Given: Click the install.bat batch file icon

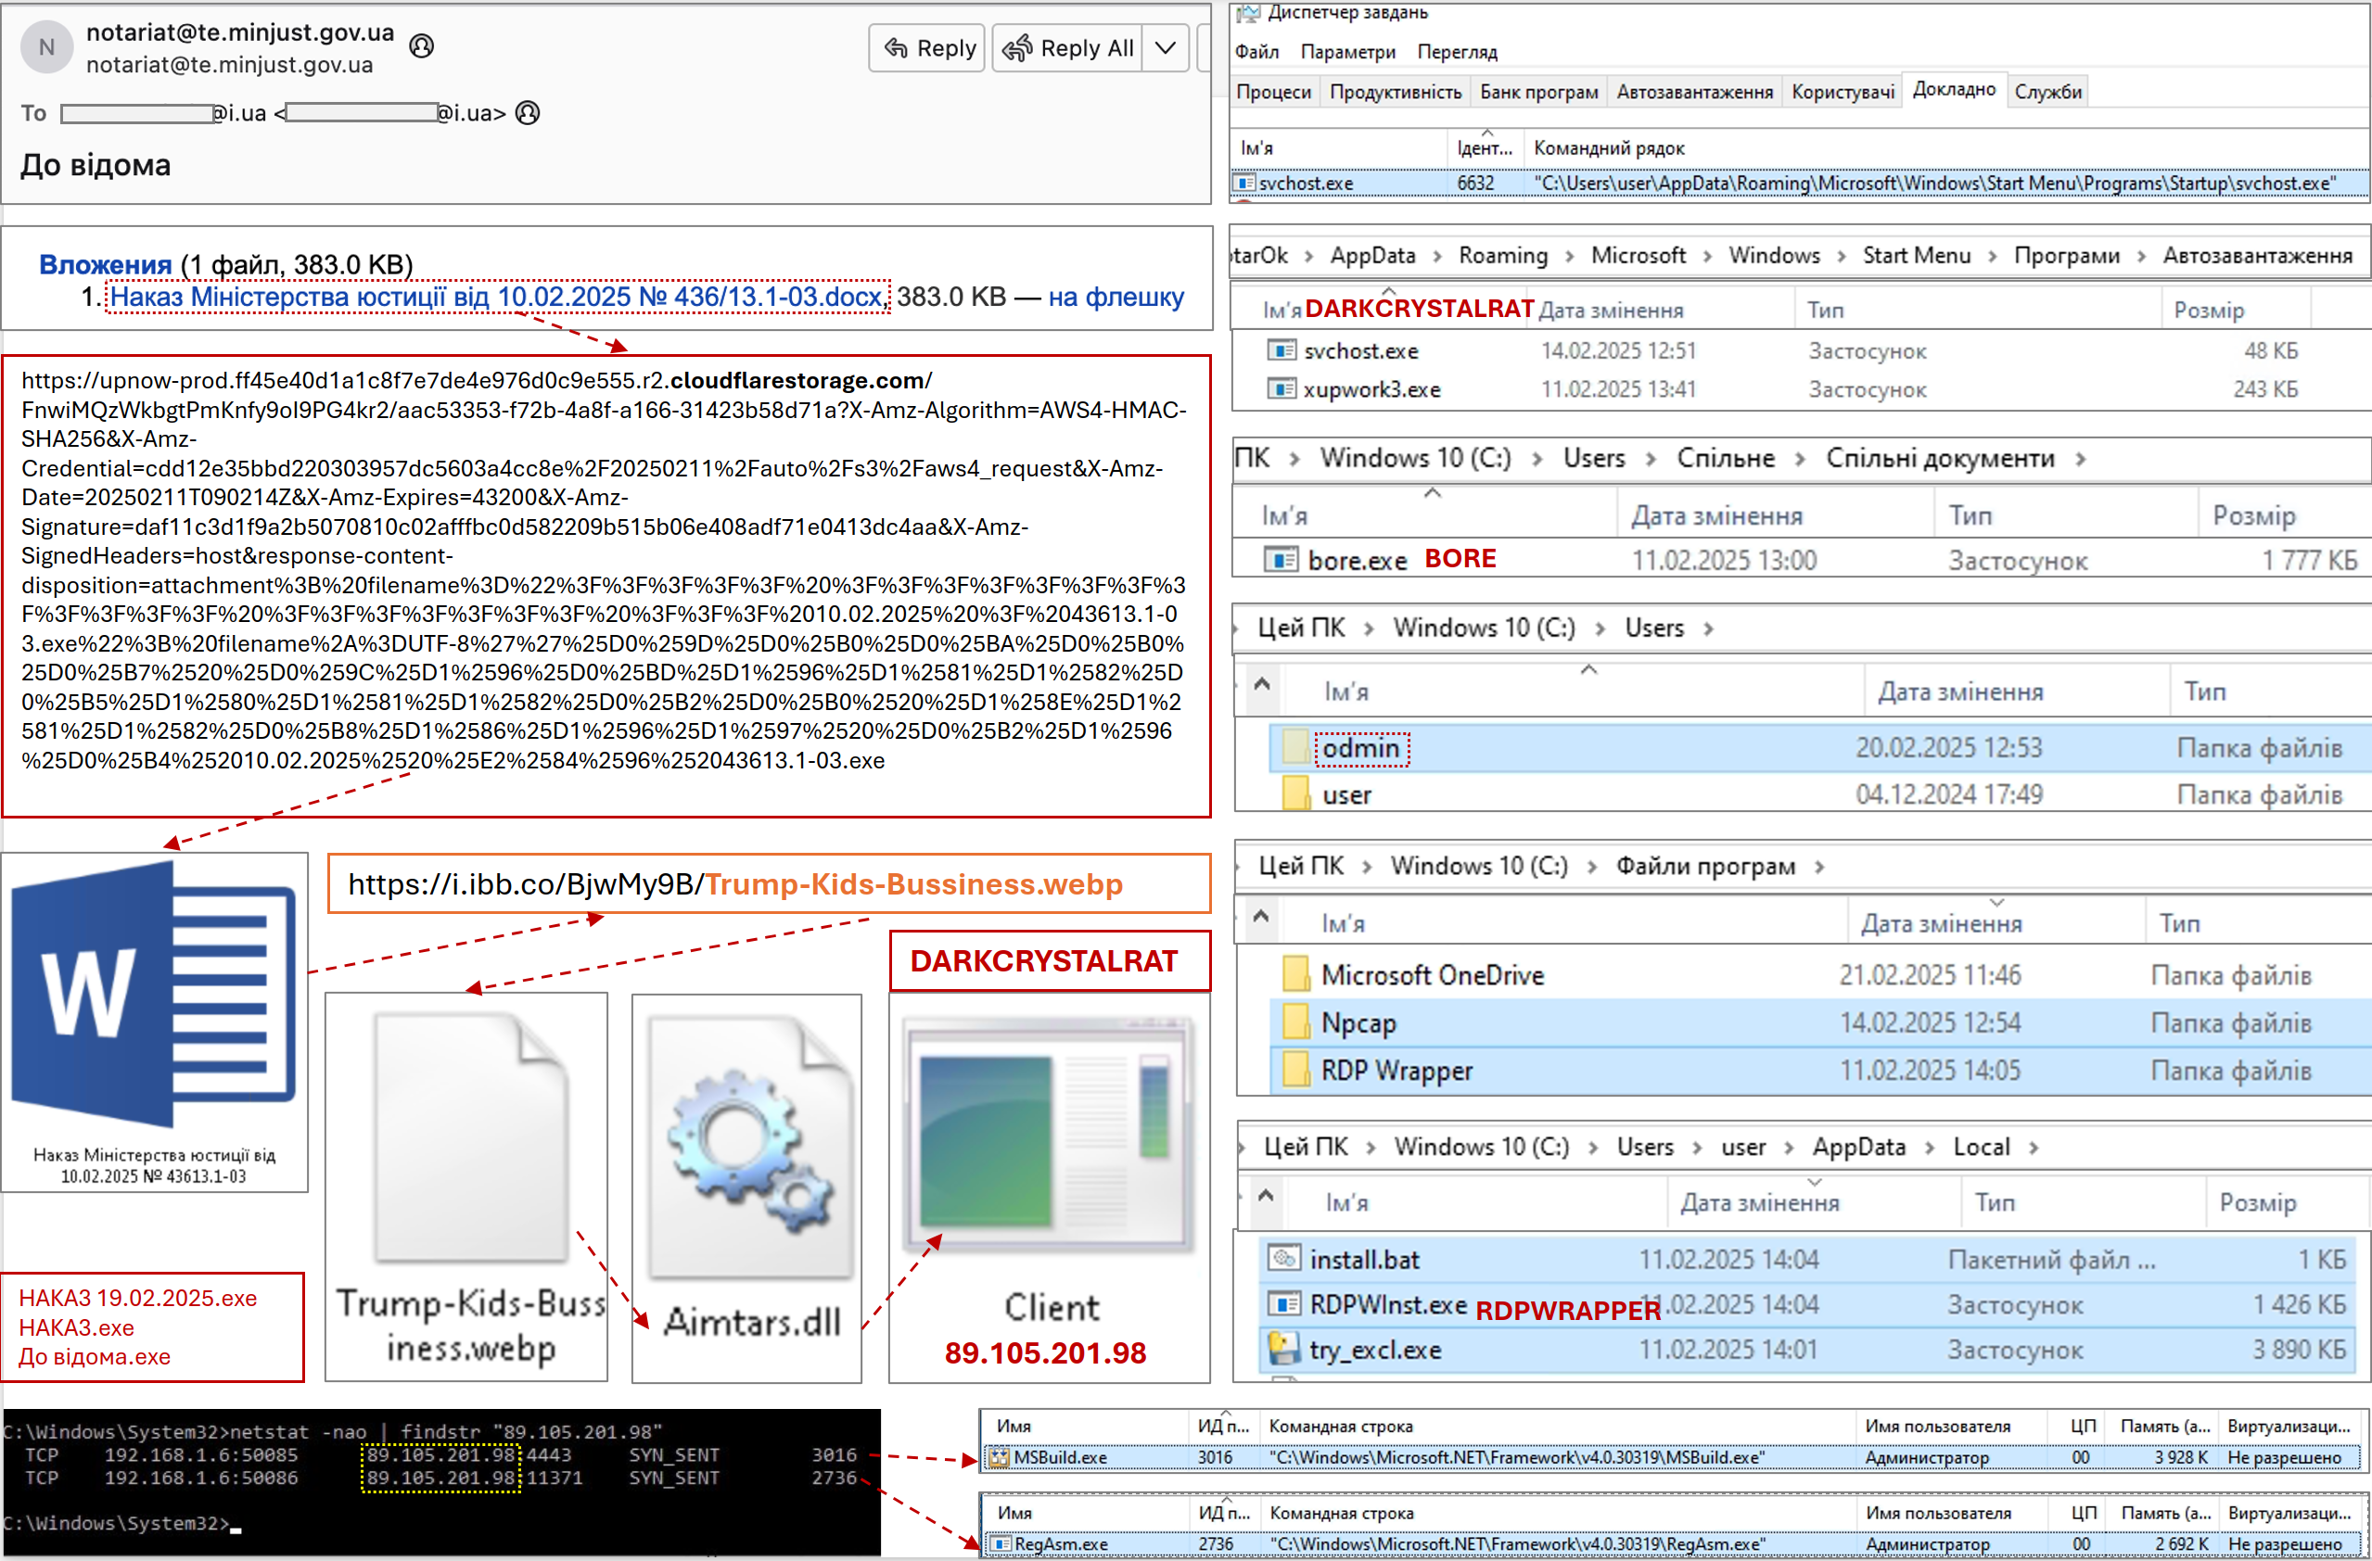Looking at the screenshot, I should pyautogui.click(x=1283, y=1258).
